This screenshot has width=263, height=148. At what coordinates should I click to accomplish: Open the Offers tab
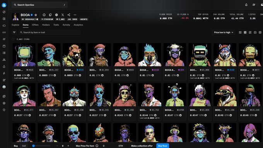35,25
